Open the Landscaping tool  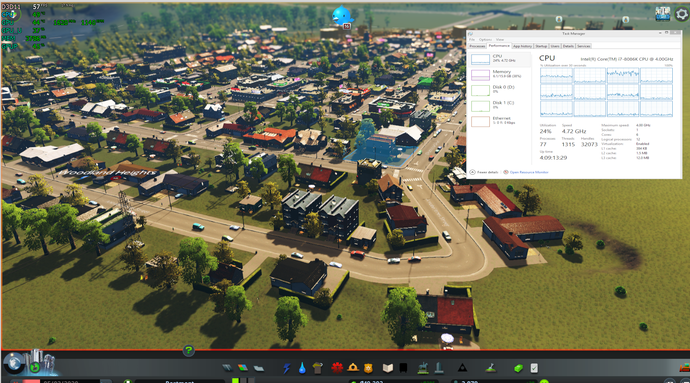click(490, 368)
